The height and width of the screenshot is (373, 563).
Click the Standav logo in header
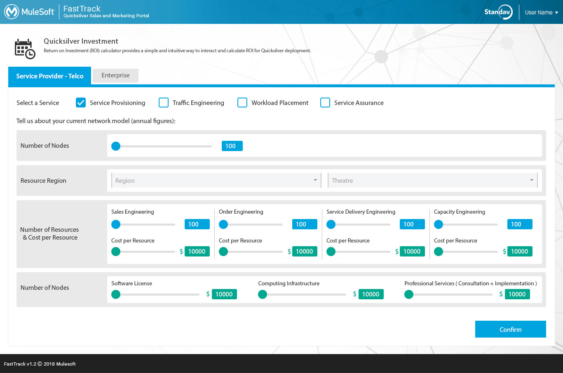click(498, 12)
